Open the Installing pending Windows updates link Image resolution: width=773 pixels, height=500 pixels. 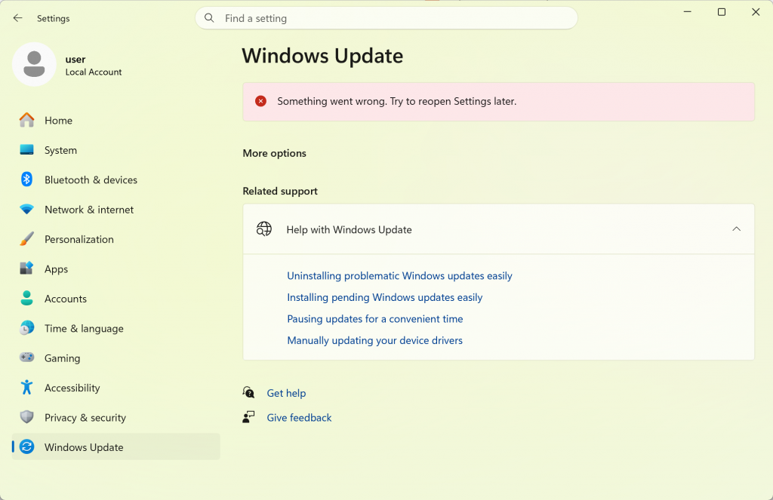pos(384,297)
